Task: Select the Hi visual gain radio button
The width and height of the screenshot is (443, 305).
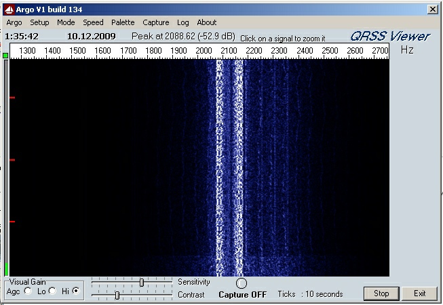Action: point(76,291)
